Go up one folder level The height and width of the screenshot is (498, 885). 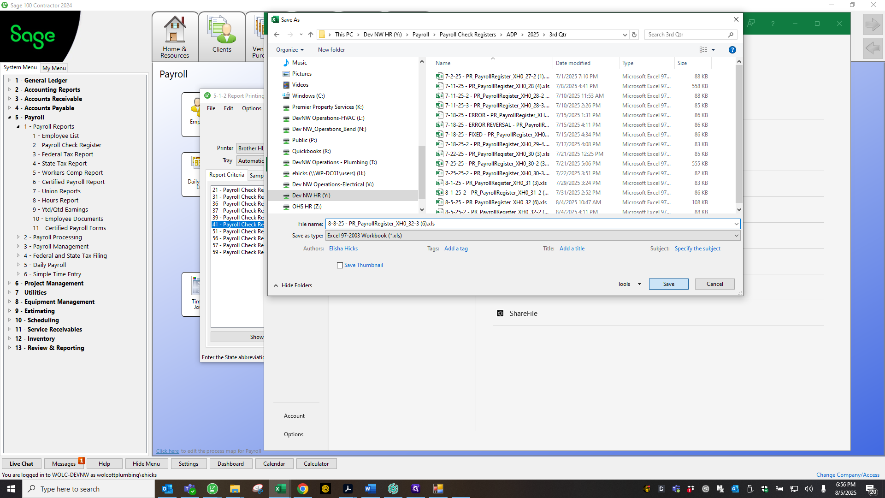[311, 35]
